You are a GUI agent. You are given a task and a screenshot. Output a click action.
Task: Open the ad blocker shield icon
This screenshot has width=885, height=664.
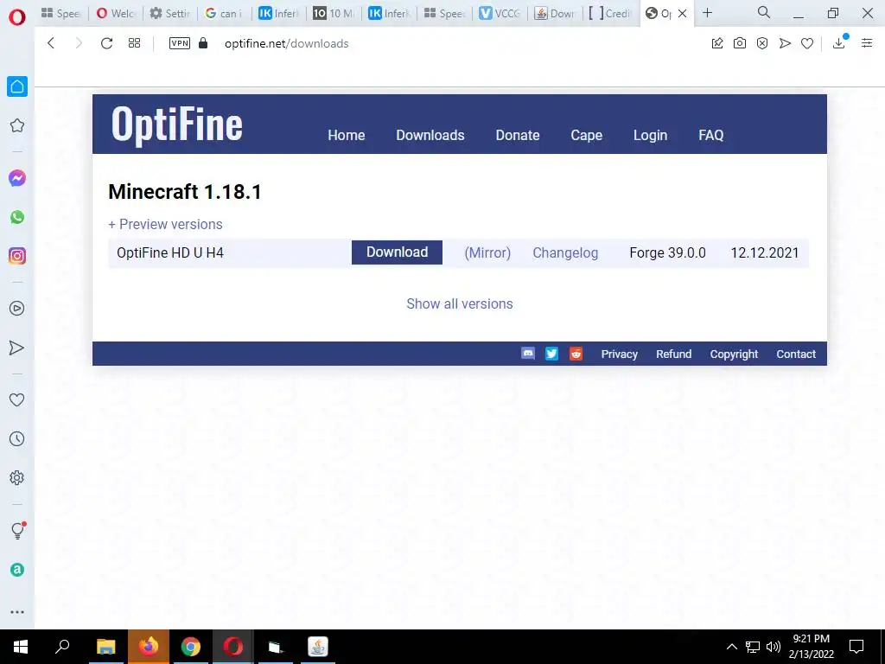(x=762, y=43)
